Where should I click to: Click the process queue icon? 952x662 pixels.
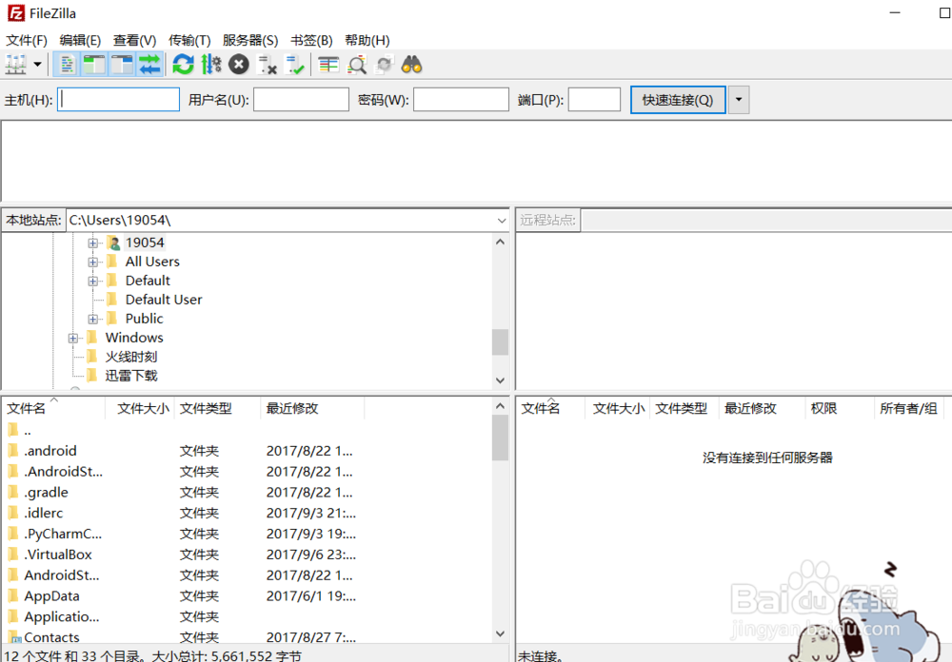pos(211,65)
